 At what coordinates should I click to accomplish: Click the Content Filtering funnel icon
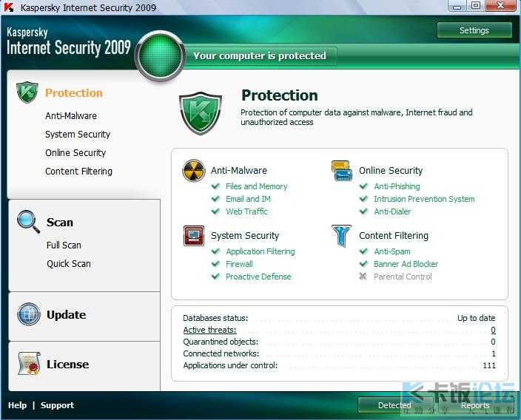pos(342,236)
